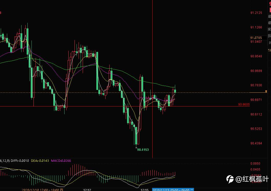271x191 pixels.
Task: Click the MACD:0.0266 indicator value
Action: point(61,161)
